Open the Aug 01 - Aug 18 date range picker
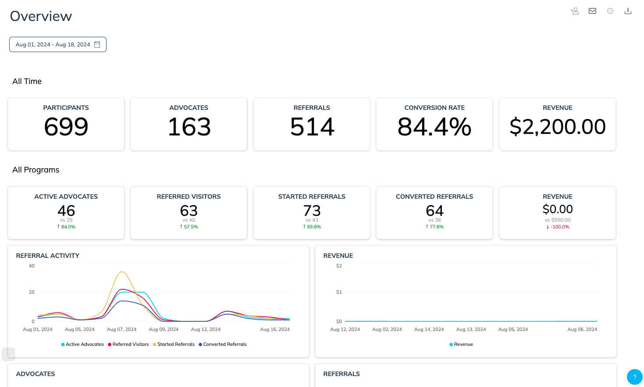Image resolution: width=644 pixels, height=387 pixels. point(58,44)
